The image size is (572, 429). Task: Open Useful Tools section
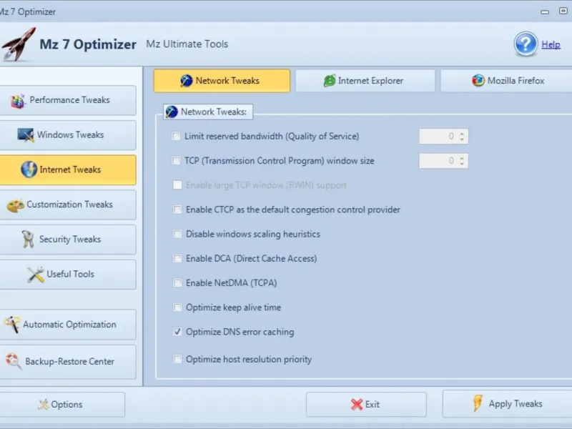point(68,275)
